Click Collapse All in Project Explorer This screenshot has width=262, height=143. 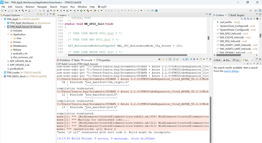[x=38, y=14]
